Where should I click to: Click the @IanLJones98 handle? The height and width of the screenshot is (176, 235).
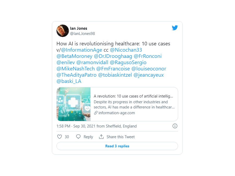click(83, 34)
